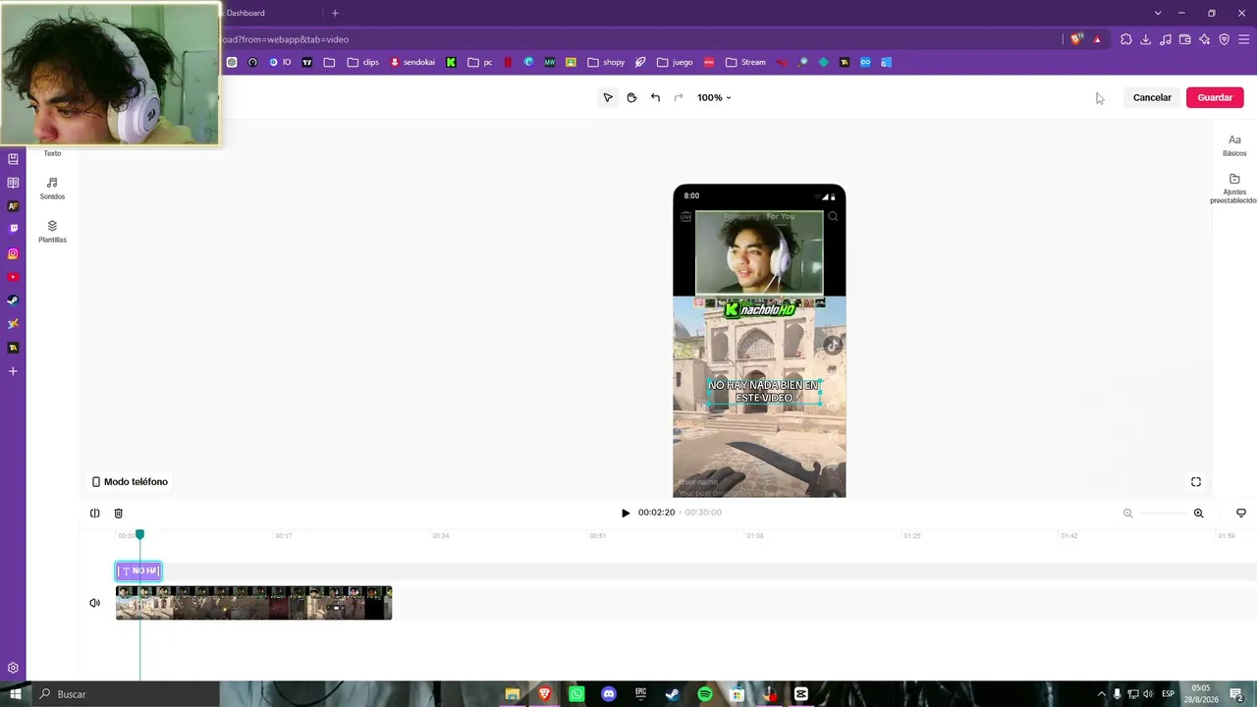
Task: Redo the last undone edit
Action: coord(679,97)
